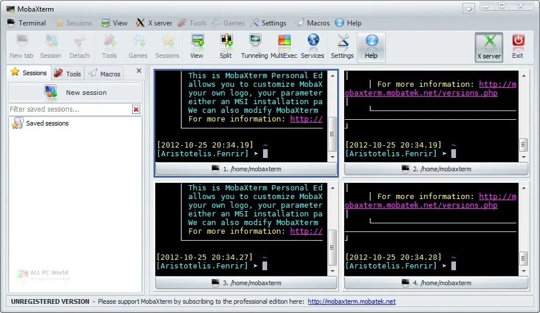Click the Exit power icon
The width and height of the screenshot is (540, 313).
pyautogui.click(x=517, y=47)
